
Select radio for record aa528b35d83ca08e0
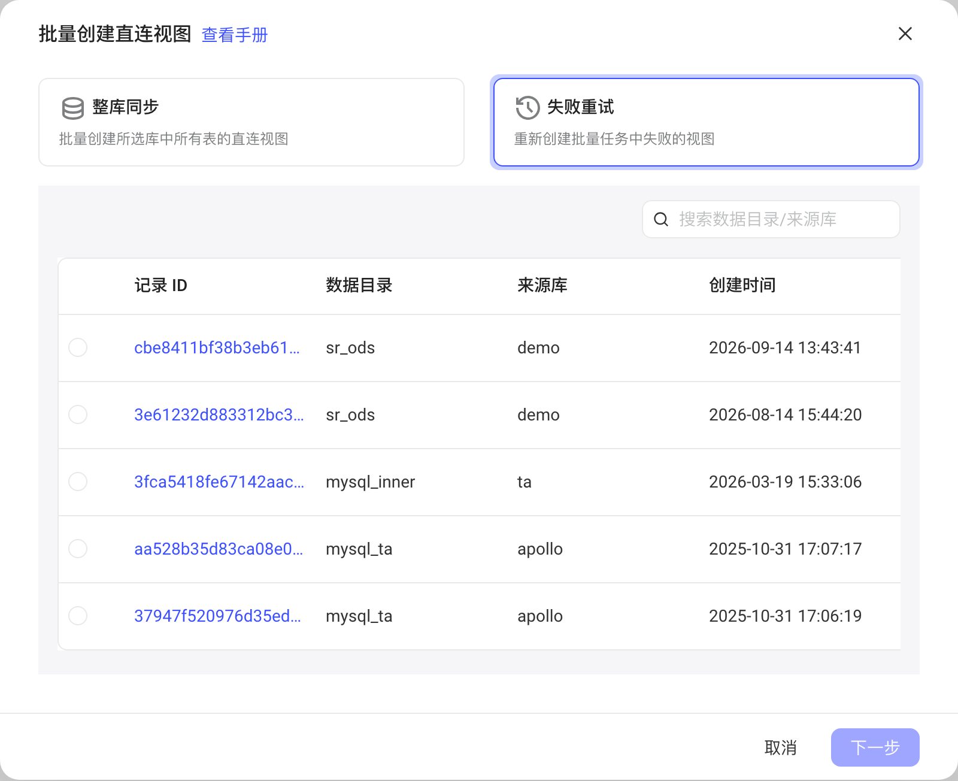(x=78, y=549)
